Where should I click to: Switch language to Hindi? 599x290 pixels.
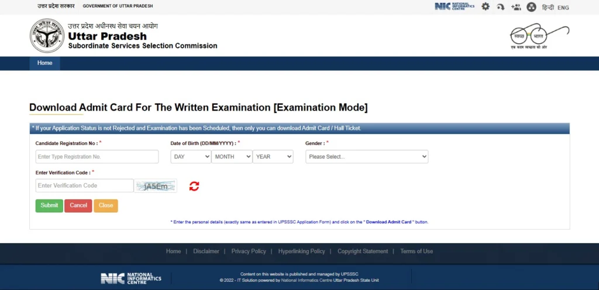pyautogui.click(x=548, y=8)
